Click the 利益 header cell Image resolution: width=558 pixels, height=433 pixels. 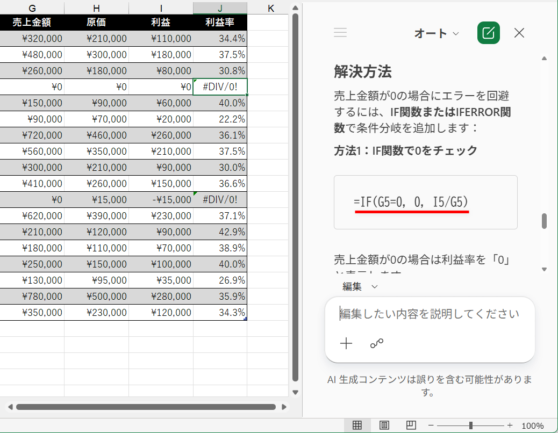161,23
